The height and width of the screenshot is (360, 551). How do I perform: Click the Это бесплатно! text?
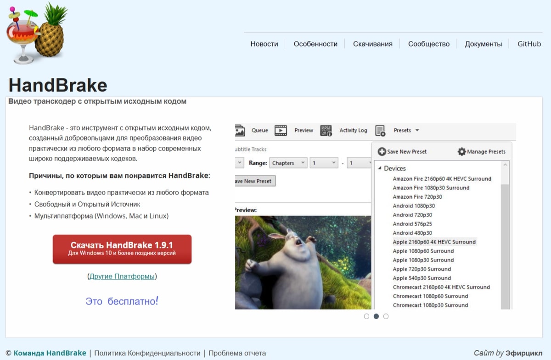tap(122, 301)
